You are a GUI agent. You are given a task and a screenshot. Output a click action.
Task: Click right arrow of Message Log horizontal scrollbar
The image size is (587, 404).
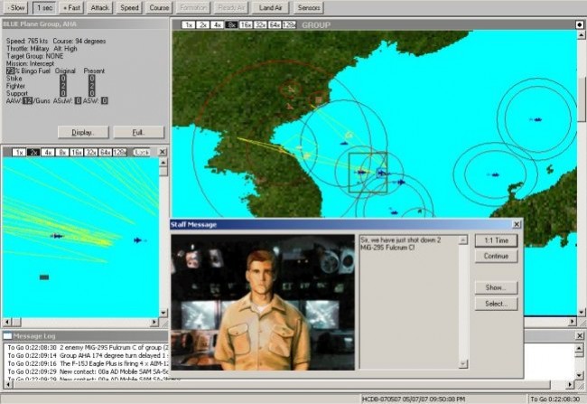(570, 384)
